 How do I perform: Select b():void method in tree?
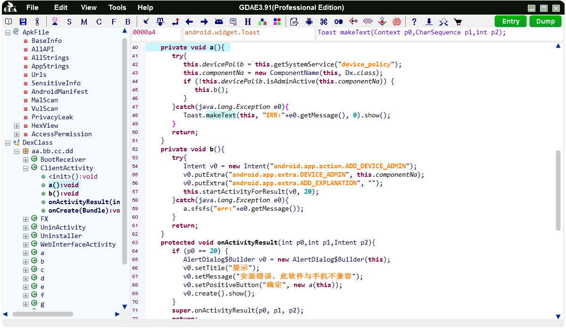[64, 193]
